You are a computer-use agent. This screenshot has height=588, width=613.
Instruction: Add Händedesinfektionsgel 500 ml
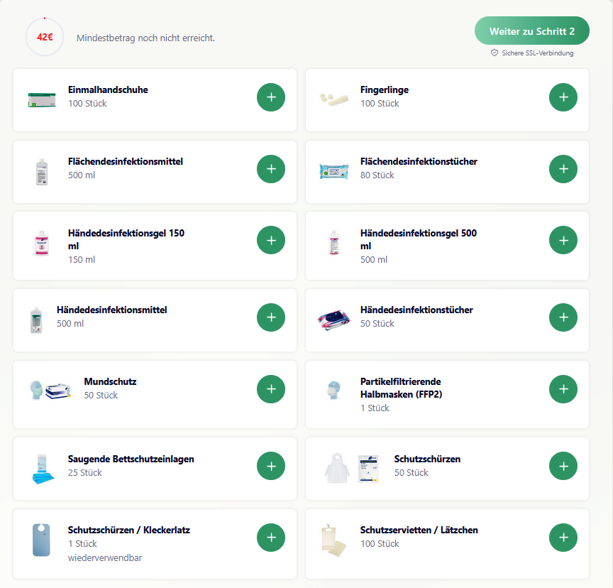[x=563, y=240]
